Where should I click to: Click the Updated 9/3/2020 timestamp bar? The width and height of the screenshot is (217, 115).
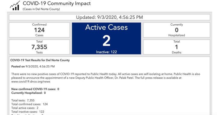(x=109, y=17)
